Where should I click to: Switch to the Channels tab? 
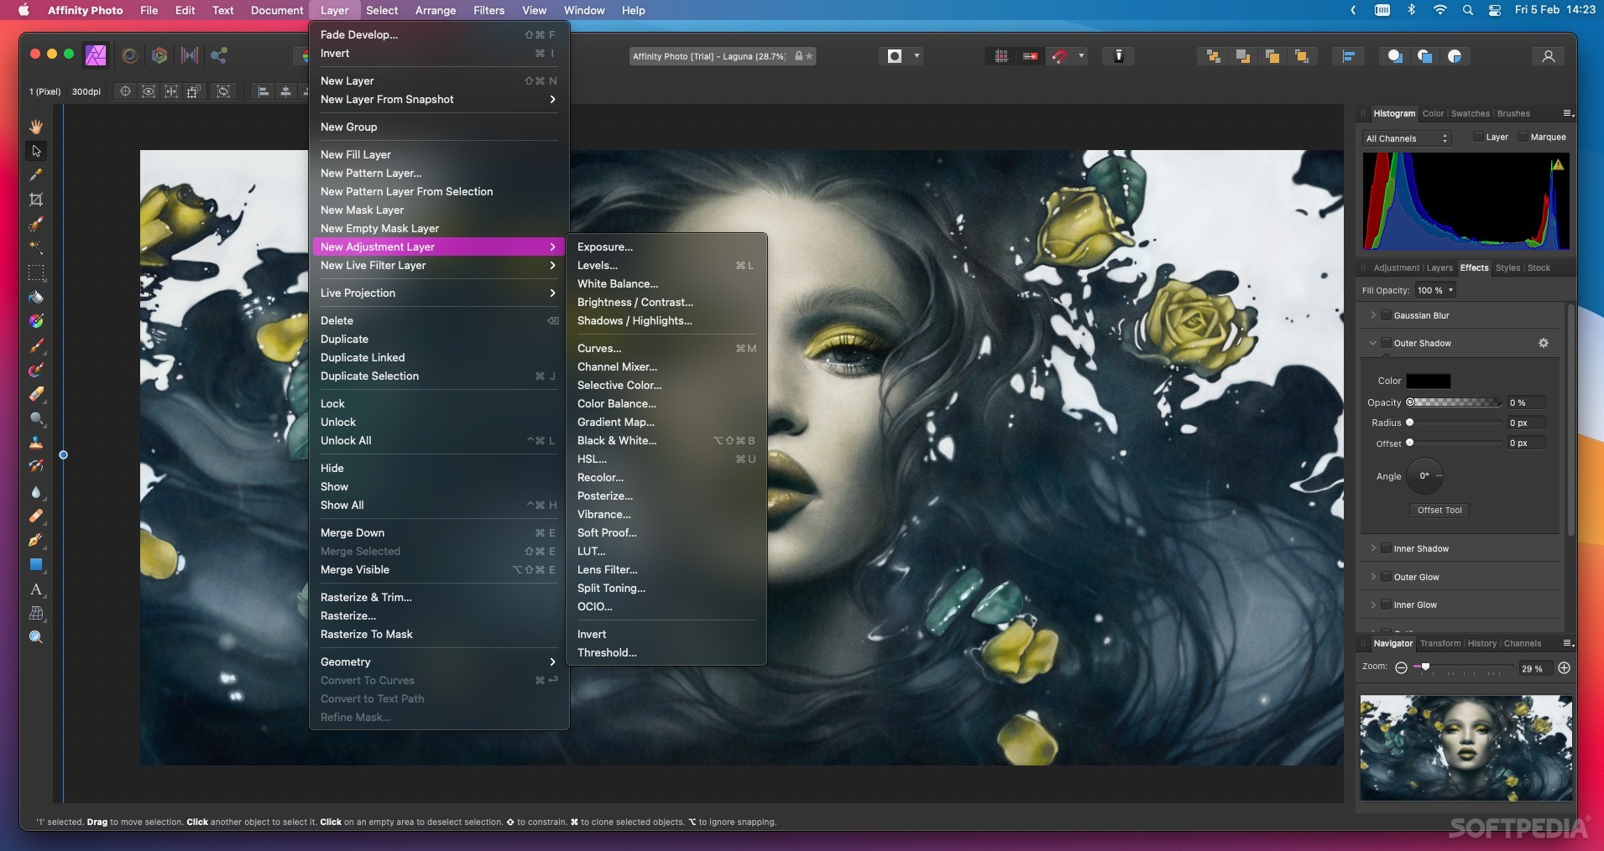pyautogui.click(x=1523, y=643)
